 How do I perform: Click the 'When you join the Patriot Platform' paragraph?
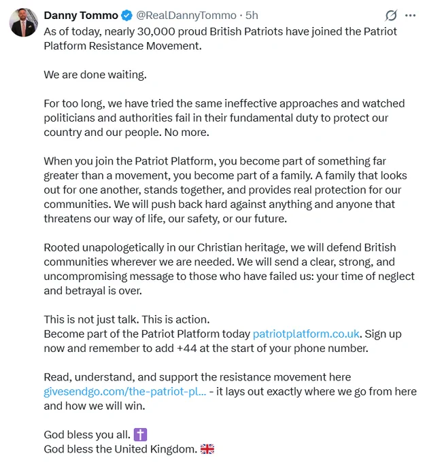(225, 190)
